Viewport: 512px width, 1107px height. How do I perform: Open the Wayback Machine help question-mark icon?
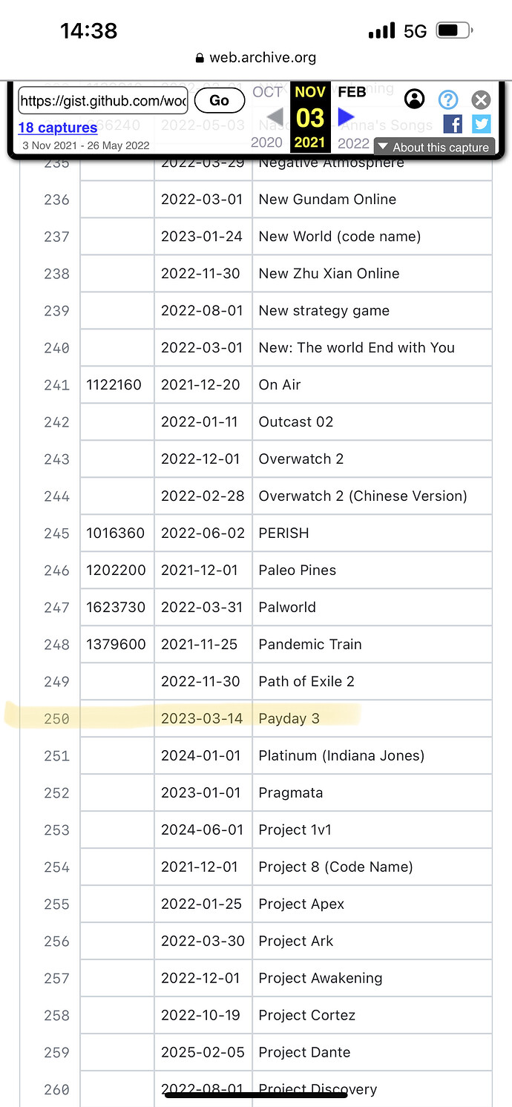(448, 99)
